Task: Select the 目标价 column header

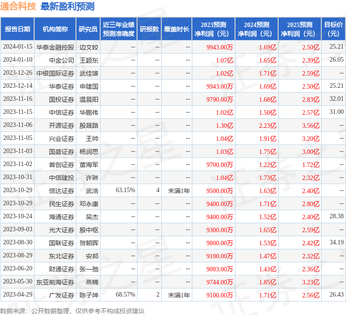Action: click(333, 29)
